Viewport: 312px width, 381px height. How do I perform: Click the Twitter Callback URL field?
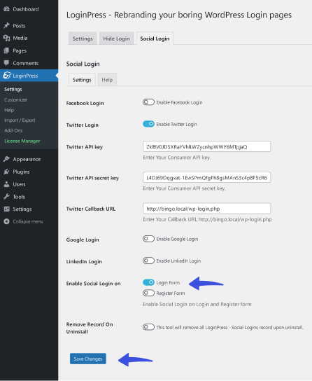click(206, 209)
